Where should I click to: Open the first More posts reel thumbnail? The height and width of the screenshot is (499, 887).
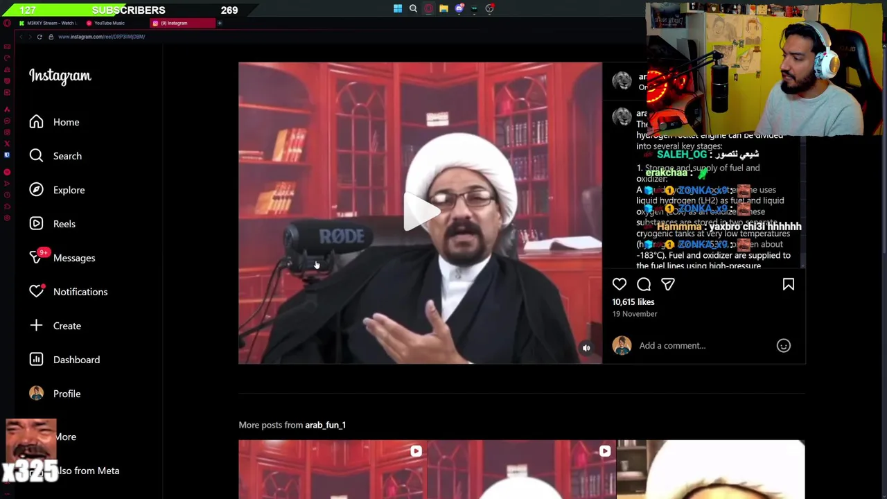[x=333, y=469]
